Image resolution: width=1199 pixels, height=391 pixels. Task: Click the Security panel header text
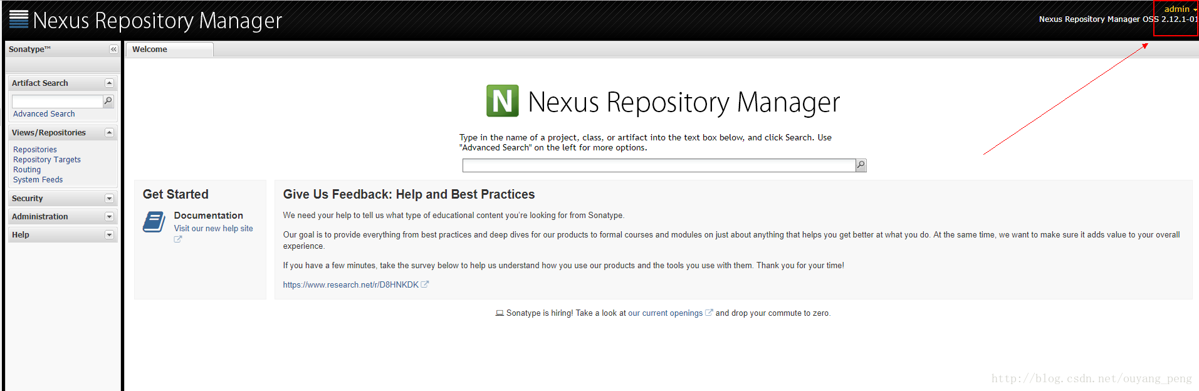[28, 199]
